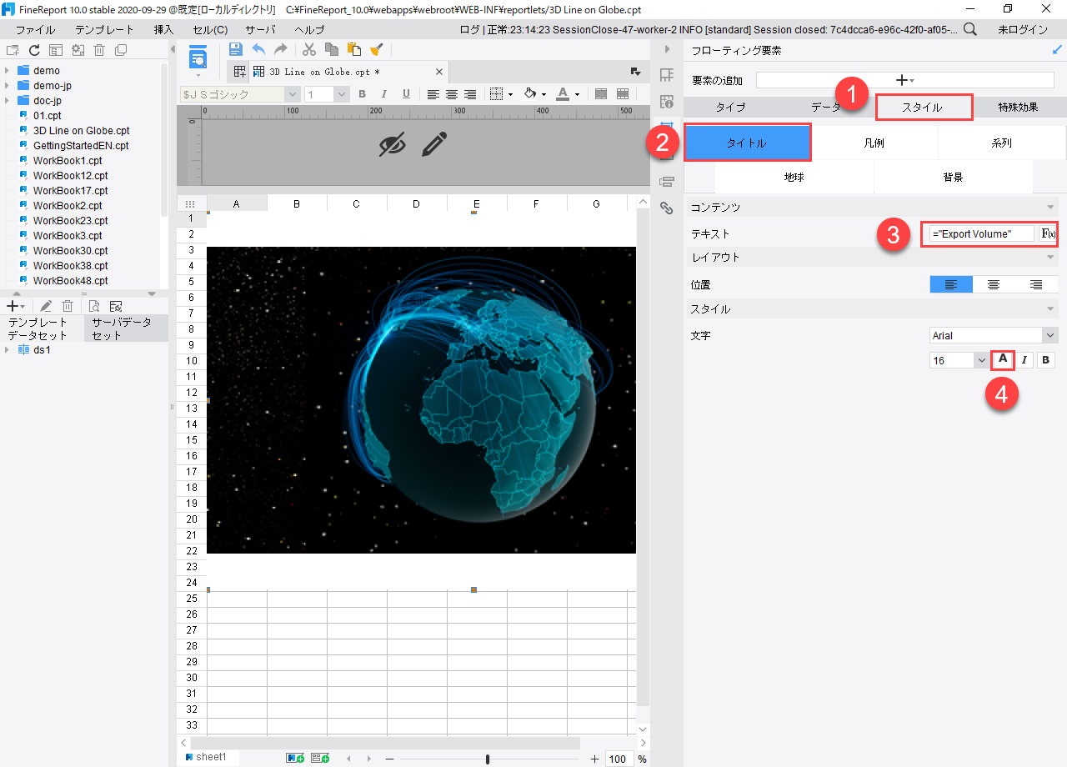Toggle italic I for title font style
The width and height of the screenshot is (1067, 767).
point(1024,360)
